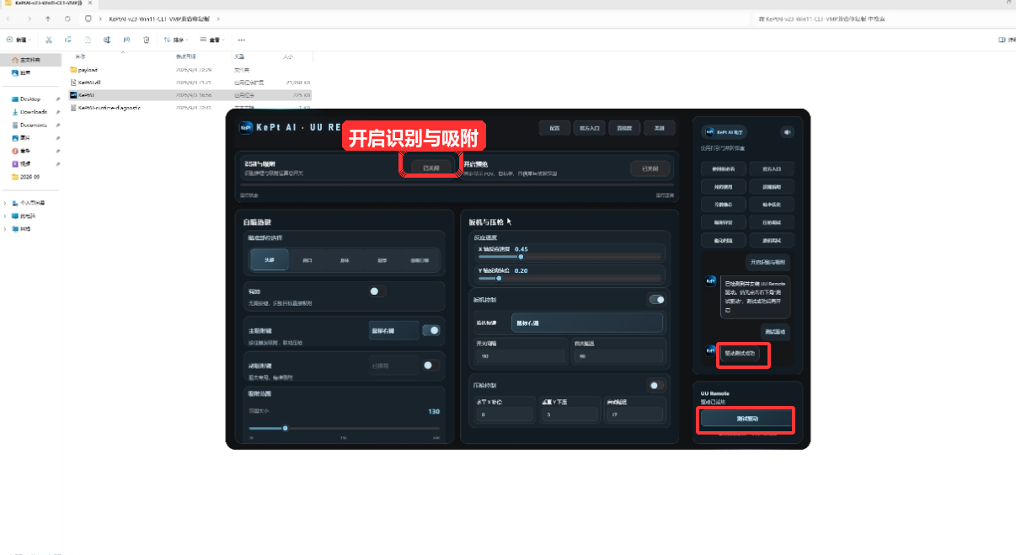Image resolution: width=1016 pixels, height=555 pixels.
Task: Click the payload folder icon
Action: [x=73, y=70]
